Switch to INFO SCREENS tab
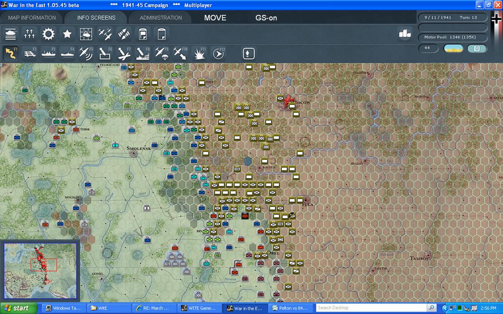 96,18
